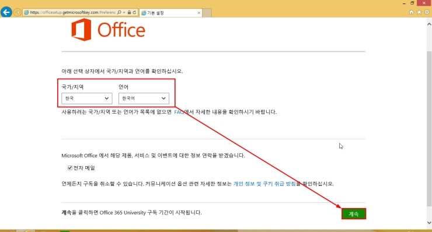The width and height of the screenshot is (432, 232).
Task: Click the scrollbar down arrow
Action: (x=429, y=222)
